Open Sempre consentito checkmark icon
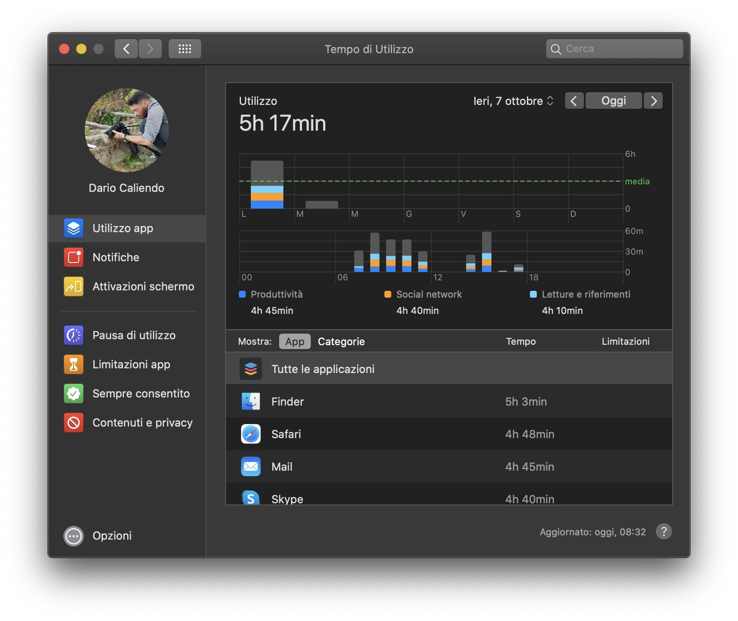 click(x=74, y=394)
